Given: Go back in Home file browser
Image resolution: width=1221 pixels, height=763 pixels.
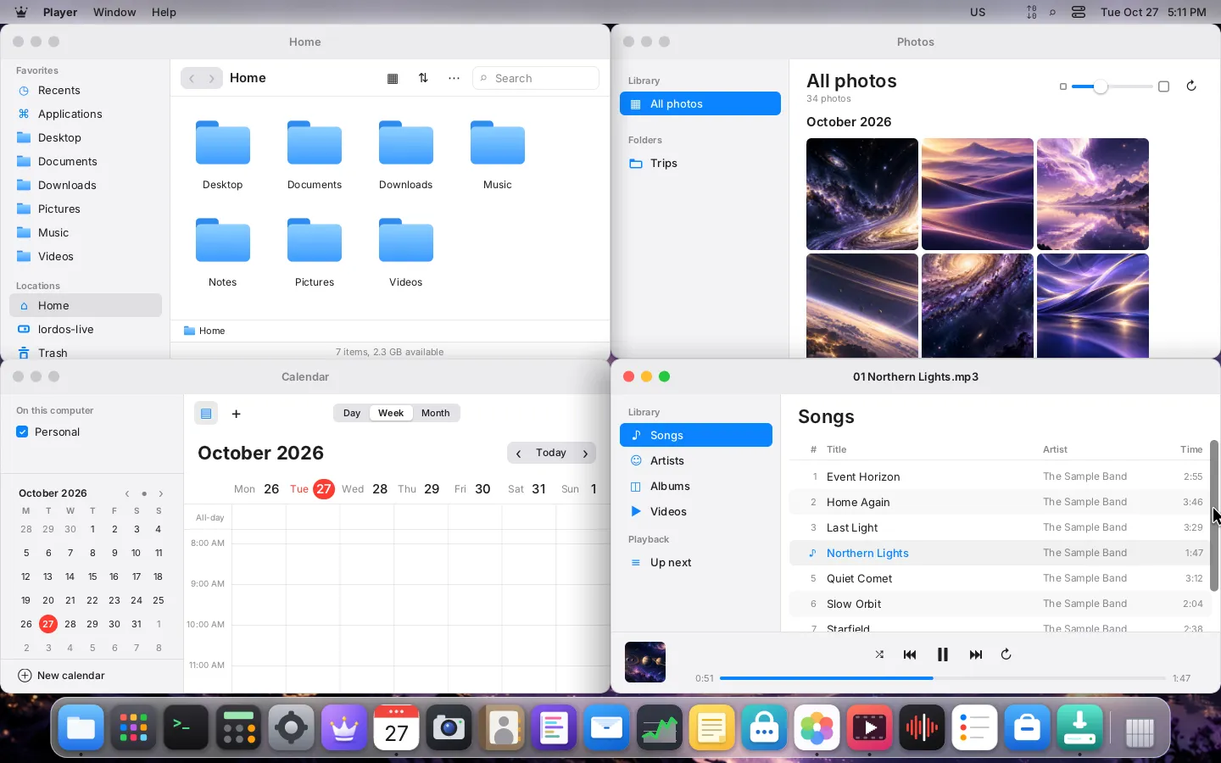Looking at the screenshot, I should [x=192, y=78].
